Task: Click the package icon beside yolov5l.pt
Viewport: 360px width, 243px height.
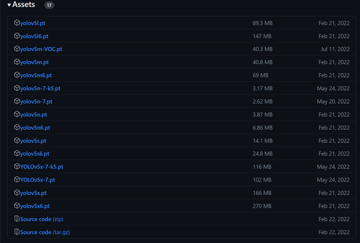Action: pos(17,23)
